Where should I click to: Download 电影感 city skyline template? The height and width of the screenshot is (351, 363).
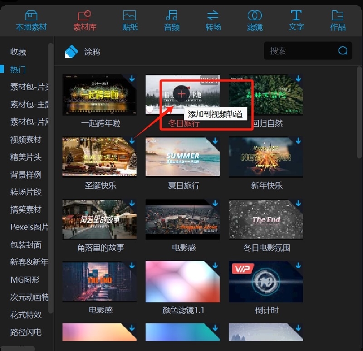[x=215, y=203]
